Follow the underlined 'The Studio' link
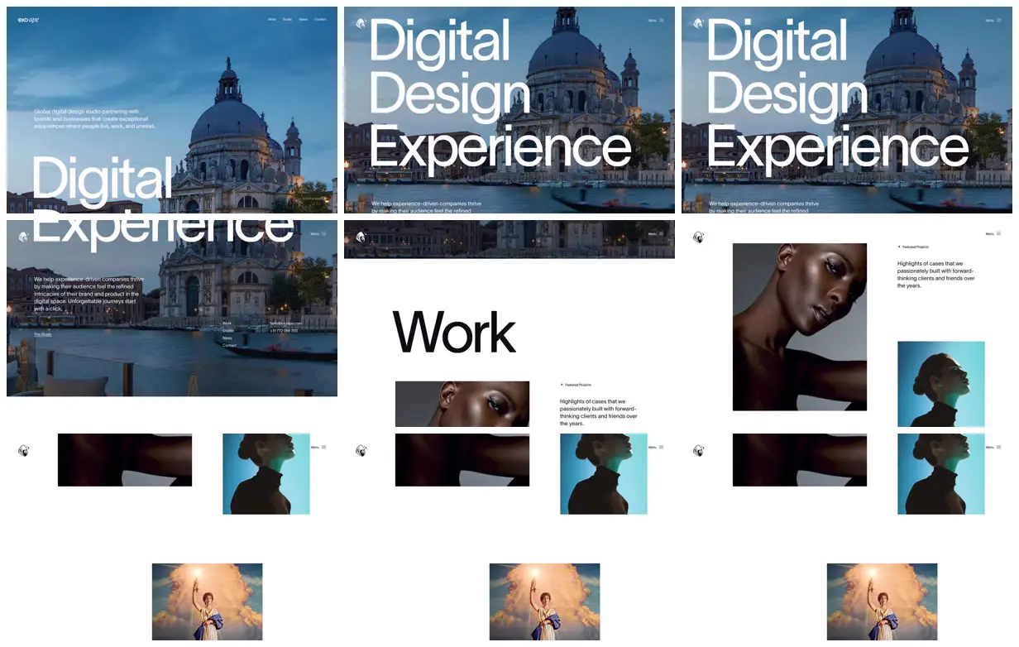Viewport: 1019px width, 647px height. click(x=42, y=334)
